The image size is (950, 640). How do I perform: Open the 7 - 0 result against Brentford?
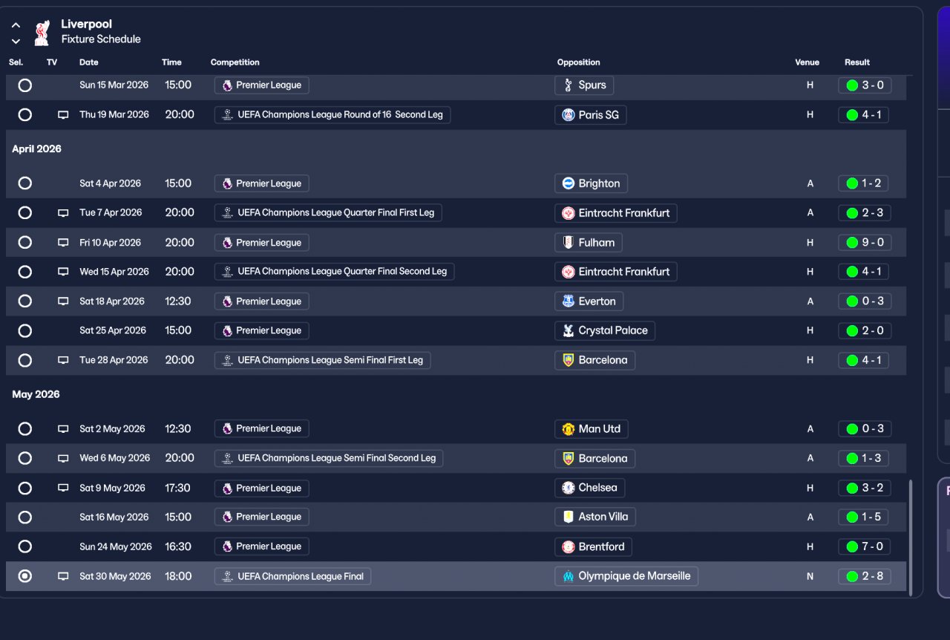pyautogui.click(x=864, y=547)
